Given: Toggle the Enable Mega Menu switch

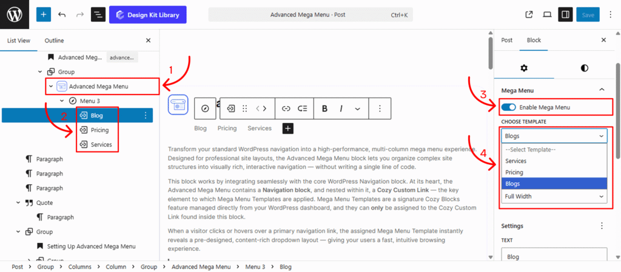Looking at the screenshot, I should [x=509, y=107].
